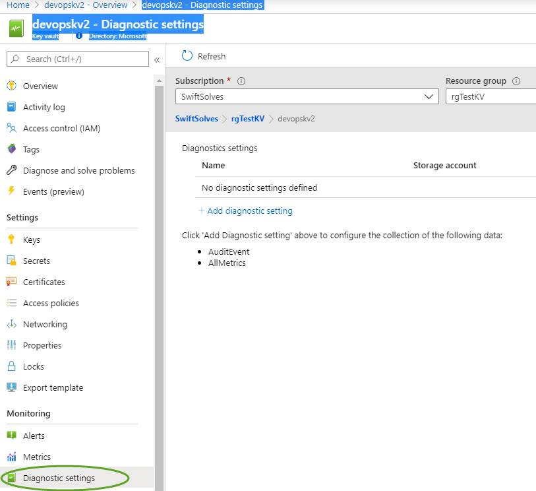This screenshot has height=491, width=536.
Task: Click the AuditEvent bullet text
Action: point(229,252)
